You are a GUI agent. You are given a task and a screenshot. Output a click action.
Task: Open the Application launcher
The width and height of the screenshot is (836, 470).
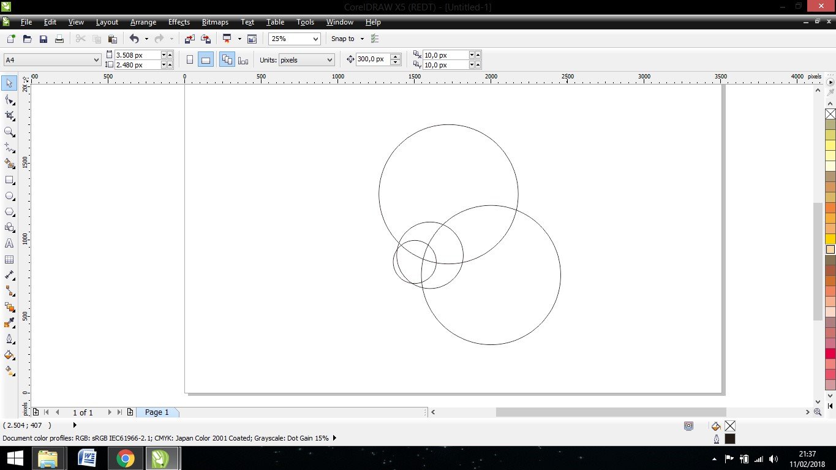coord(227,39)
